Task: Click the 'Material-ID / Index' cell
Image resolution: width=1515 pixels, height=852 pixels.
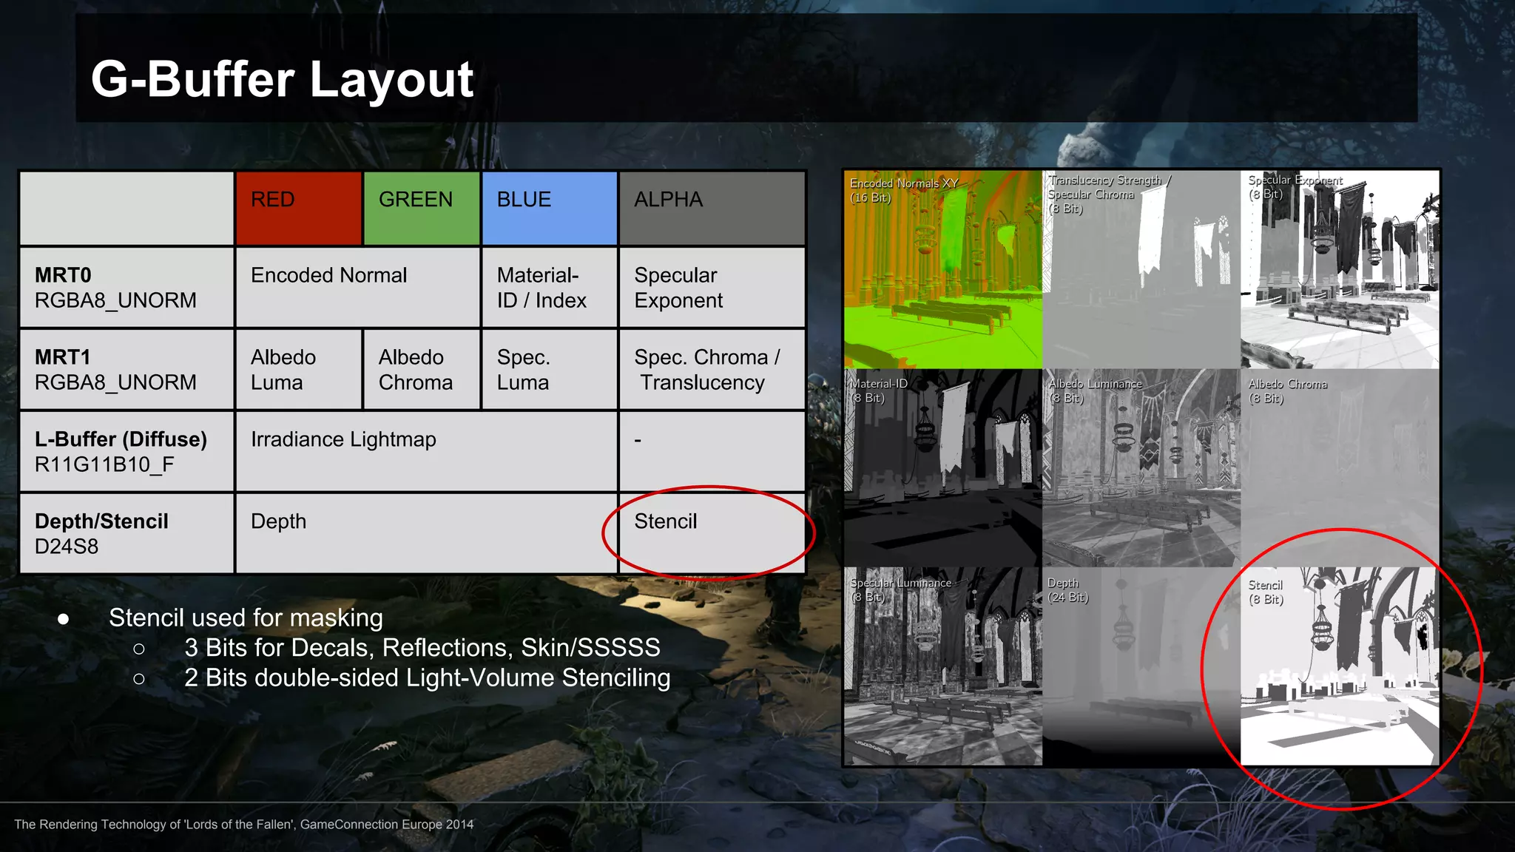Action: click(x=550, y=288)
